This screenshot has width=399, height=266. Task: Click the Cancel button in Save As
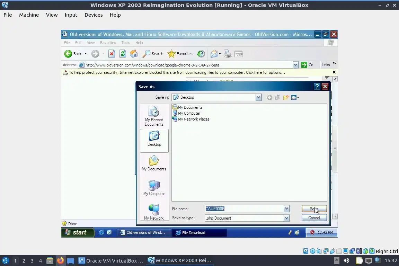coord(314,218)
